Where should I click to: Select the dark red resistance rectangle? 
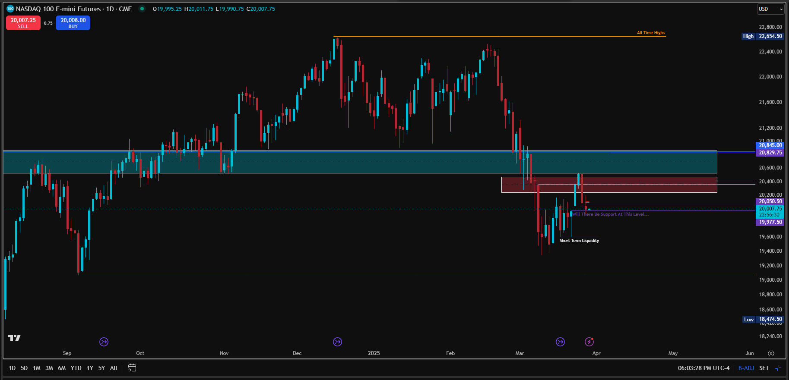click(x=609, y=185)
